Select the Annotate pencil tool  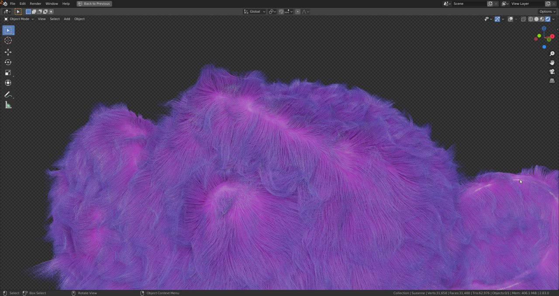point(8,94)
